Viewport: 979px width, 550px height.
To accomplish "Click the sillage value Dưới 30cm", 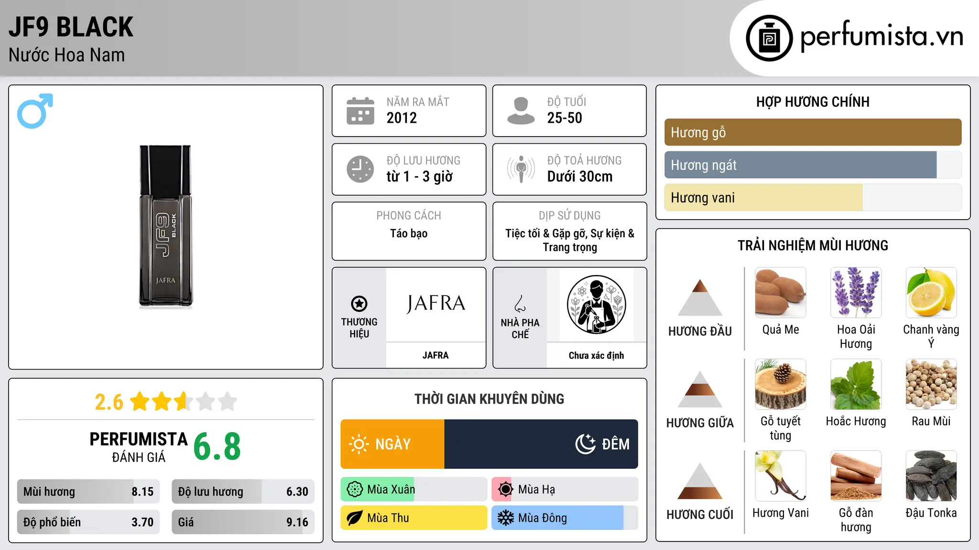I will (580, 177).
